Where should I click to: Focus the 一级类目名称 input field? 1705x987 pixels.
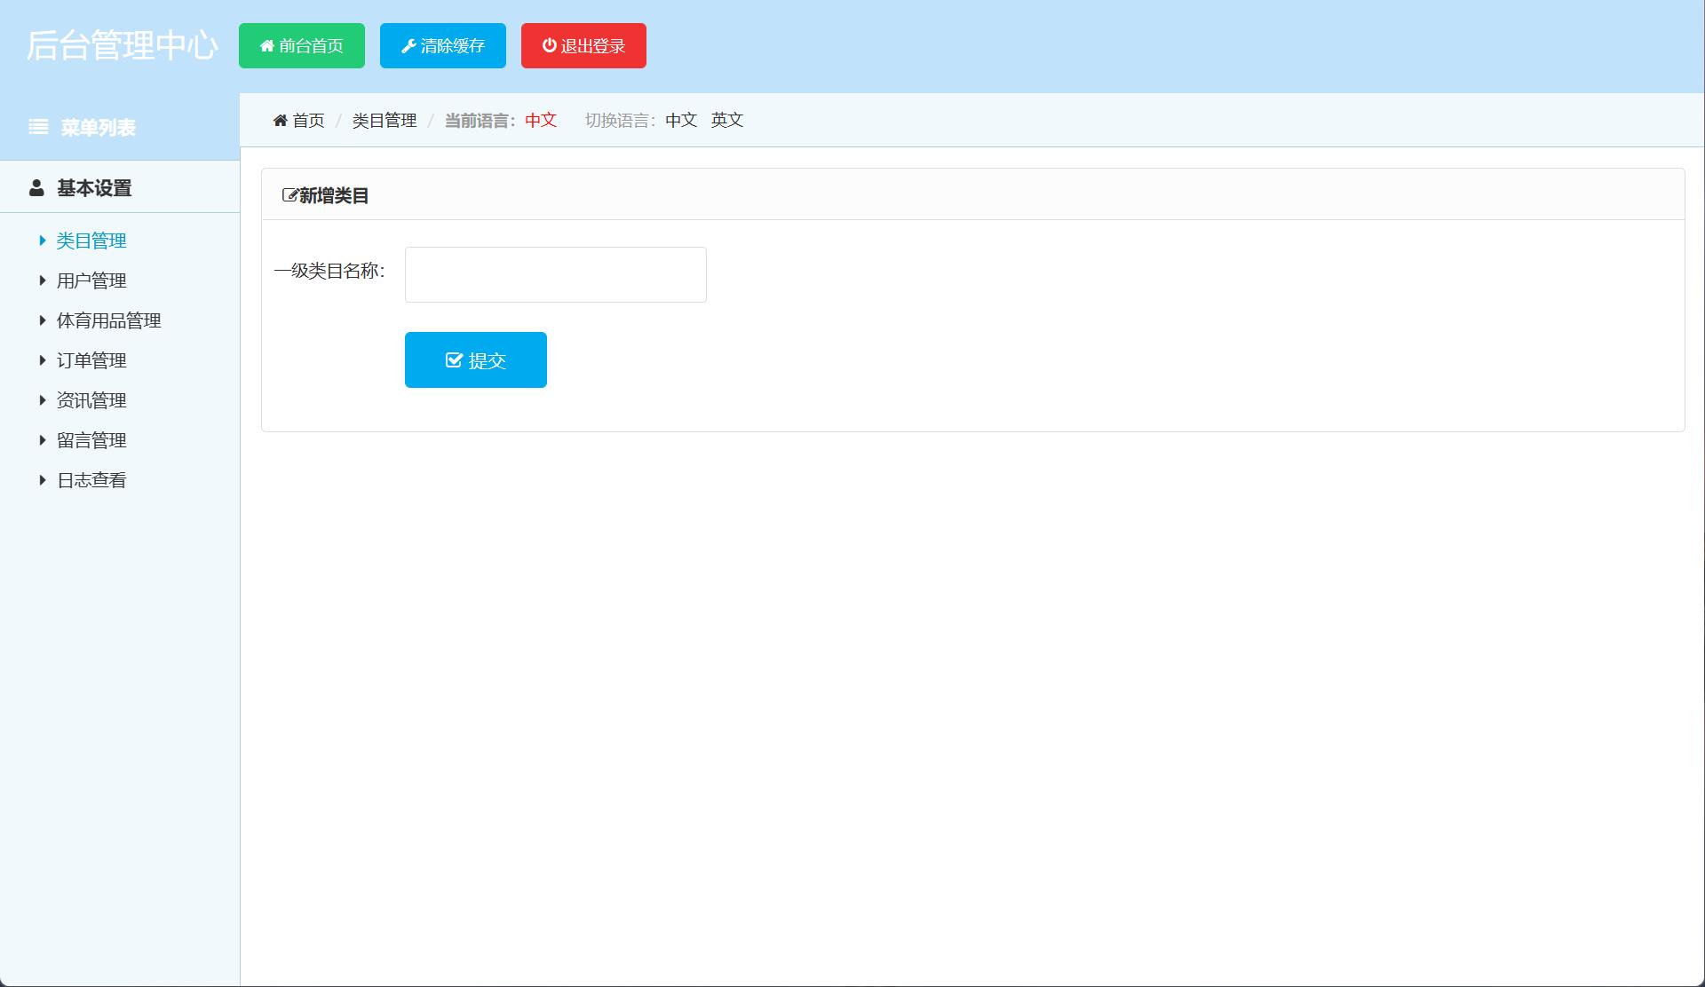(x=555, y=274)
